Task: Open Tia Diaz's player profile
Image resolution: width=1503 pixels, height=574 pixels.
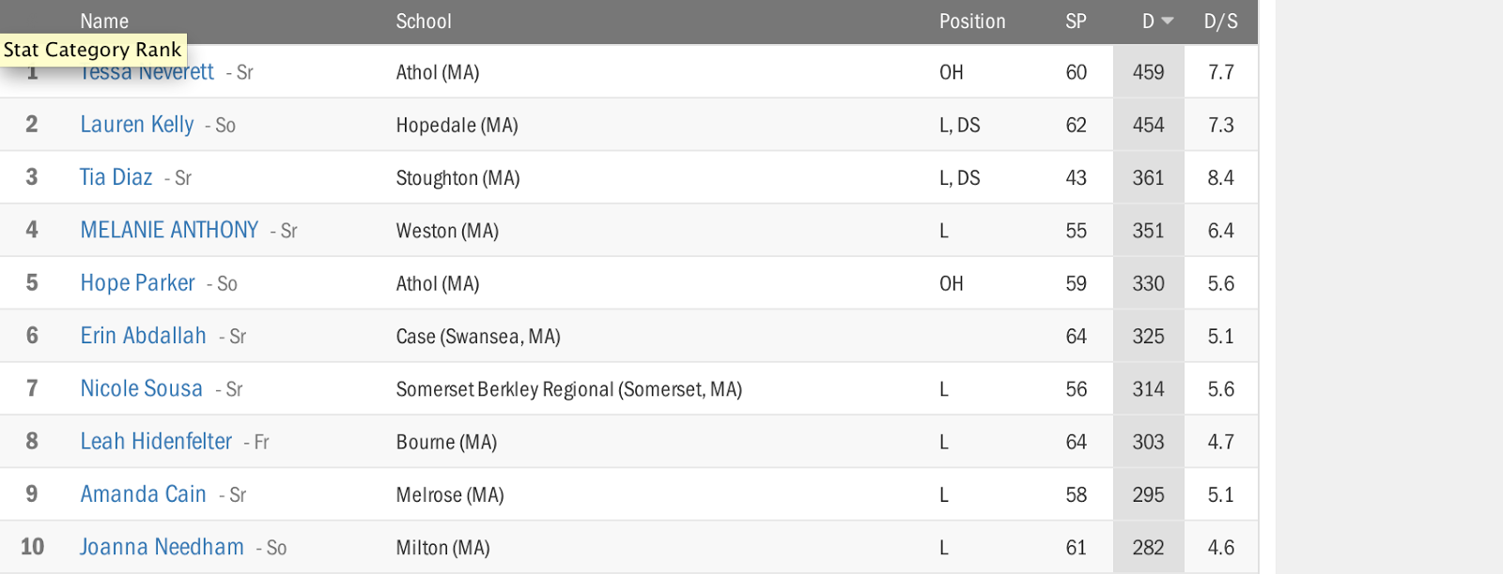Action: [x=116, y=177]
